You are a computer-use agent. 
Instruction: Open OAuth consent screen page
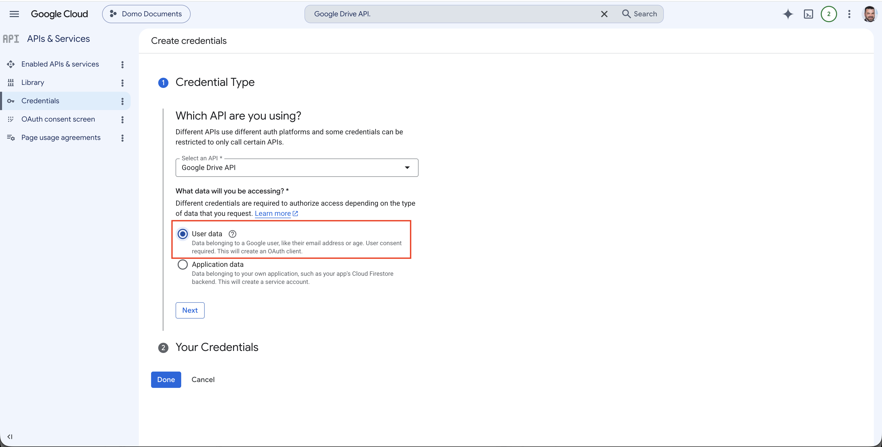(x=58, y=119)
